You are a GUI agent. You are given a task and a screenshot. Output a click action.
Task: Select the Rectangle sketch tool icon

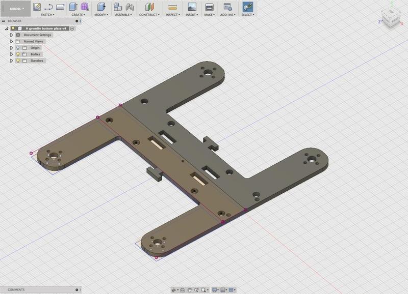(60, 7)
